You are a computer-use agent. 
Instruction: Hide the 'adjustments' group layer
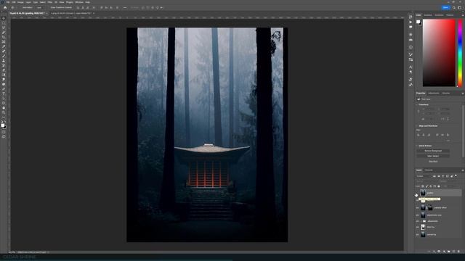tap(417, 221)
